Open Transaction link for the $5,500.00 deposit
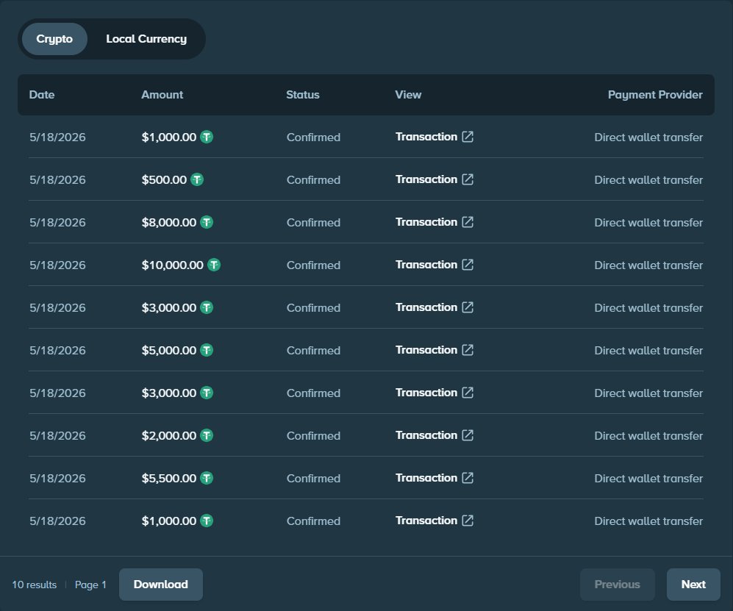Image resolution: width=733 pixels, height=611 pixels. (435, 478)
